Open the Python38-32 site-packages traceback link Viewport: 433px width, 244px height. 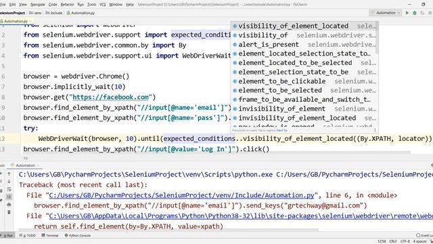pos(241,216)
